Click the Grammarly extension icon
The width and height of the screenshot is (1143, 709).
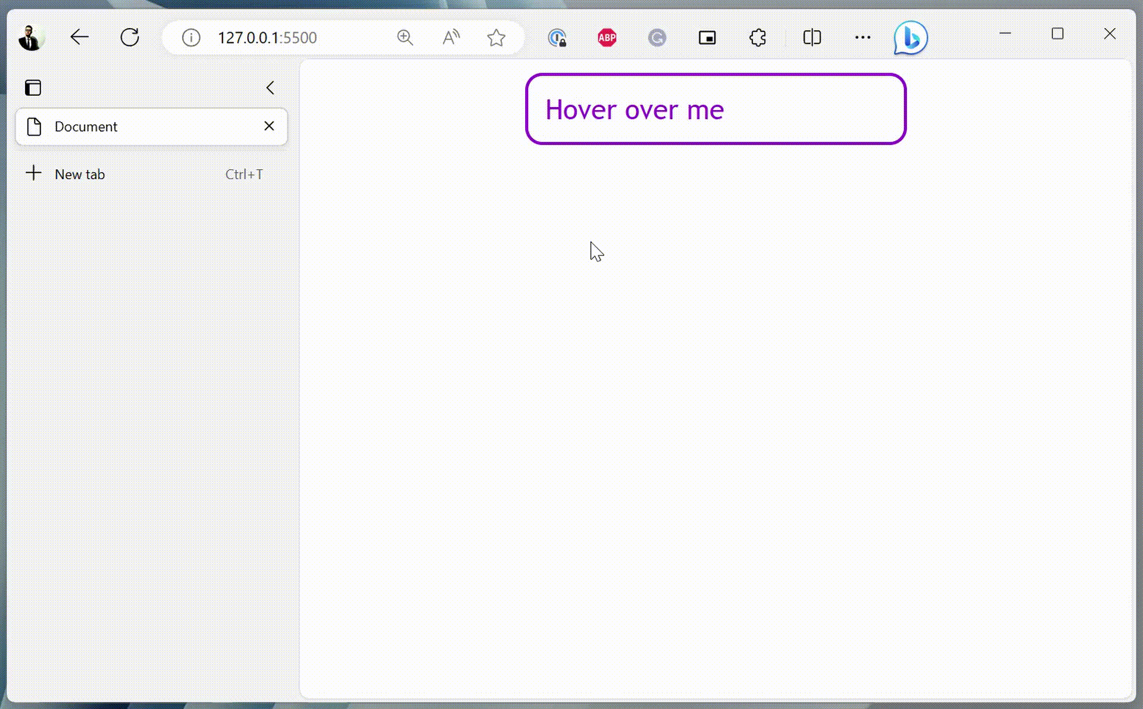click(657, 37)
